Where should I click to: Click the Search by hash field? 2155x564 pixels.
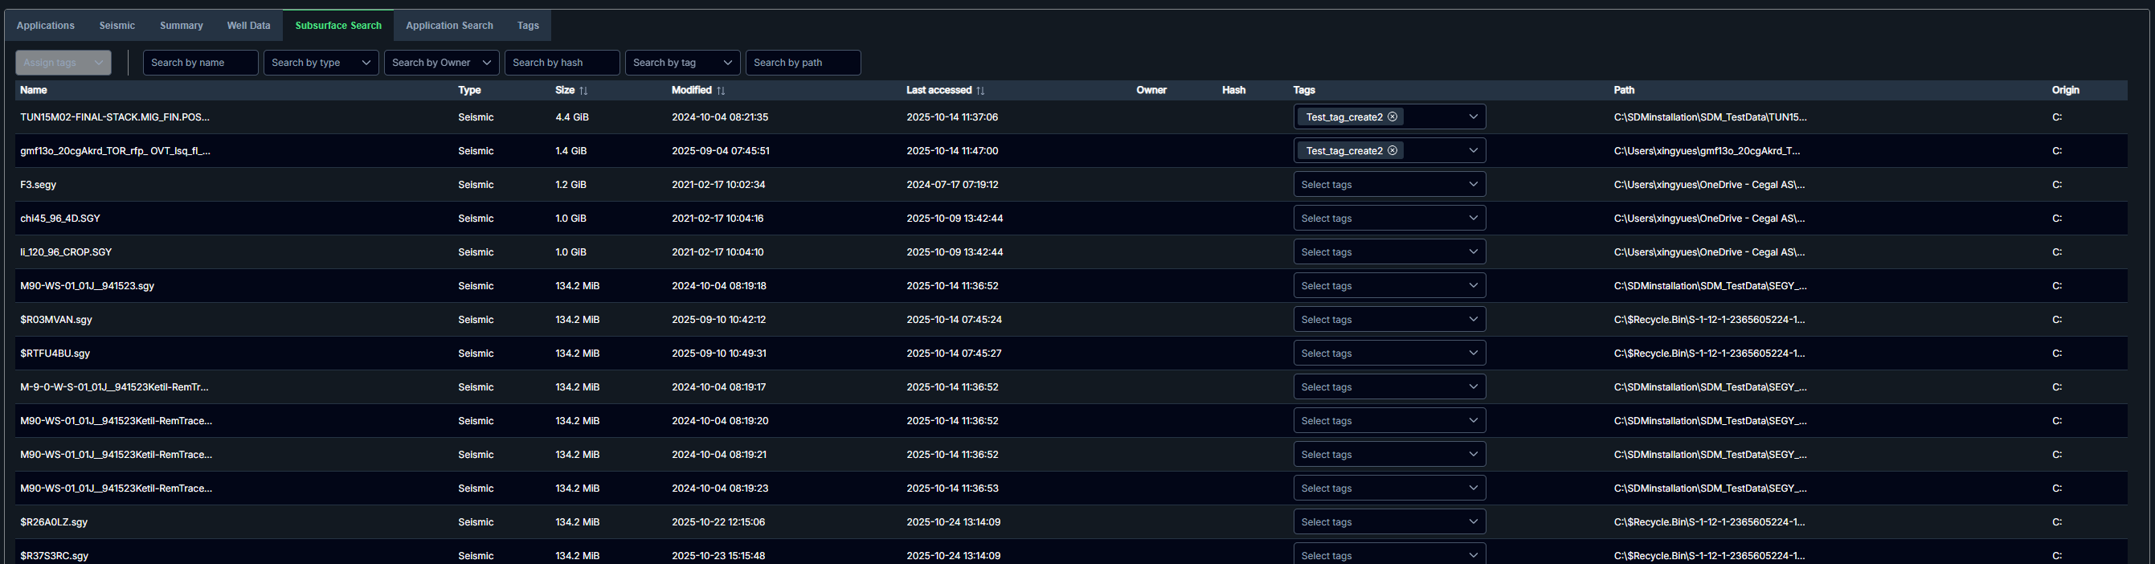(x=562, y=63)
